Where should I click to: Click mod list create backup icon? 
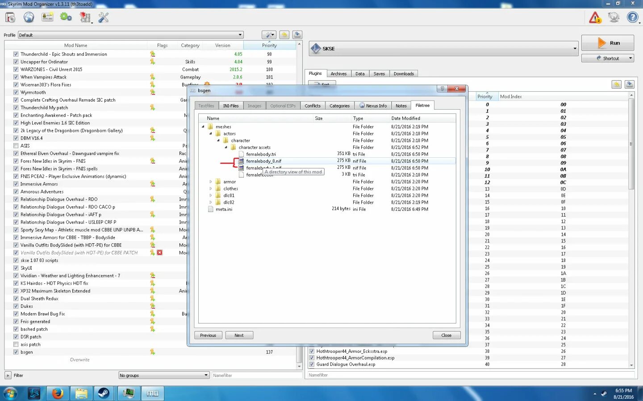click(297, 35)
